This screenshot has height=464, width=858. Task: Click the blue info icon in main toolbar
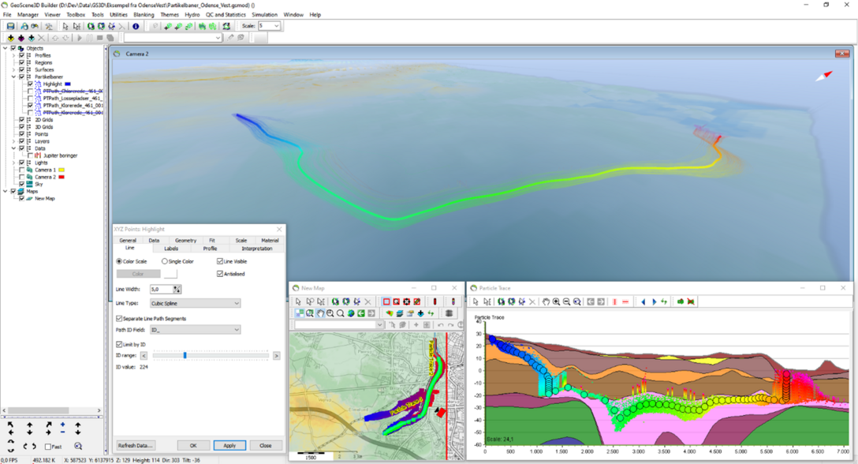[136, 26]
